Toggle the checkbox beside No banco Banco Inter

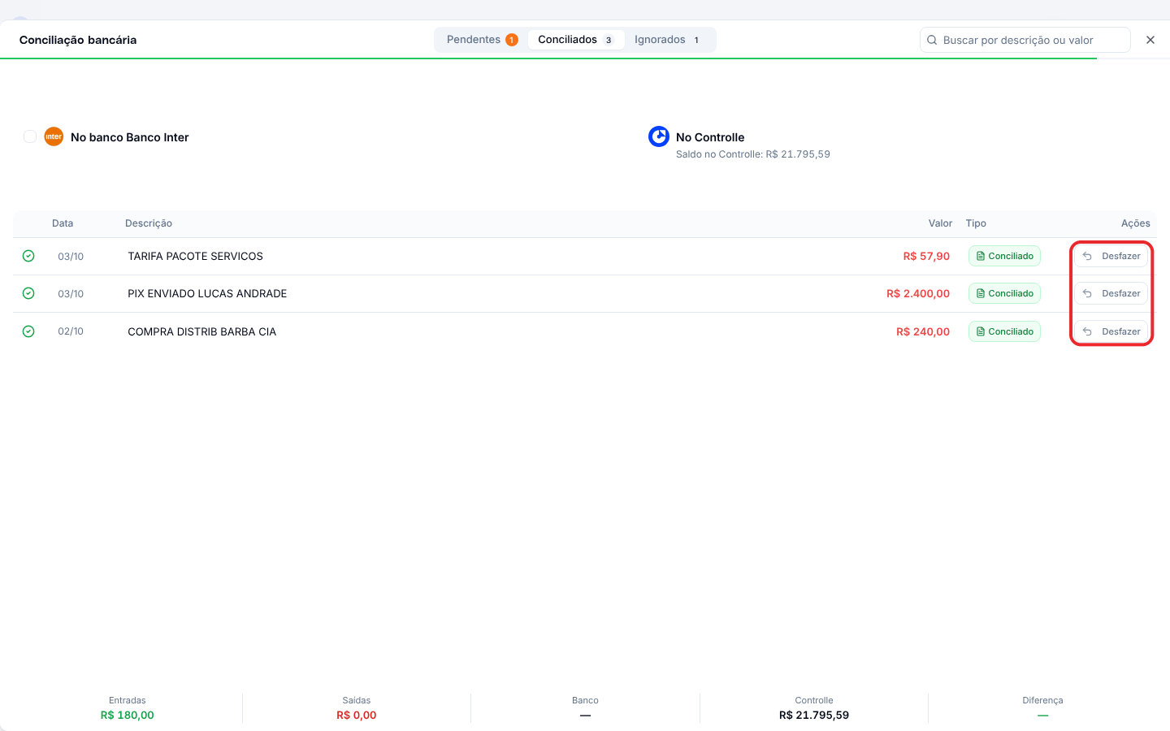[30, 136]
